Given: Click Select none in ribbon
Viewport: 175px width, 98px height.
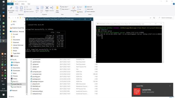Looking at the screenshot, I should pyautogui.click(x=89, y=9).
